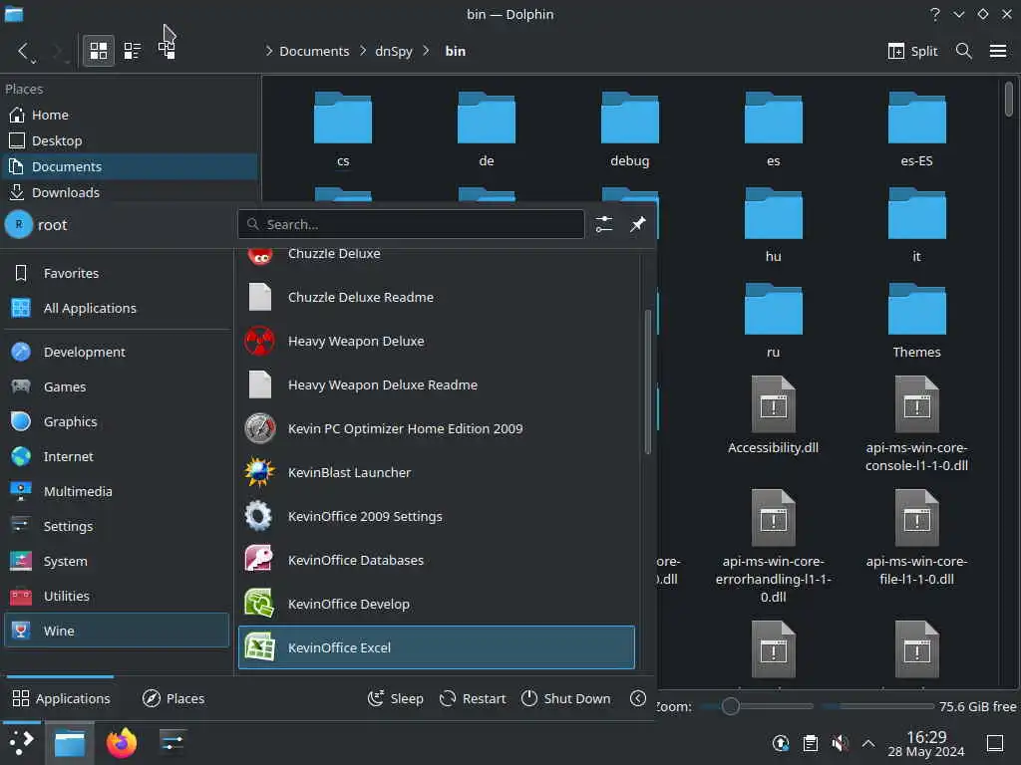Open the Dolphin help question mark
The width and height of the screenshot is (1021, 765).
coord(934,14)
